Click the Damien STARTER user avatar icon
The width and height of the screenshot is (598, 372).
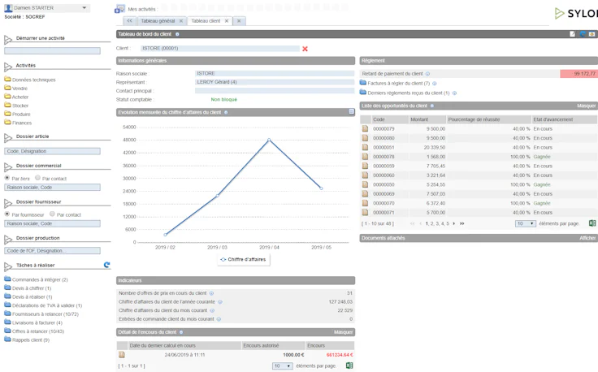click(8, 7)
